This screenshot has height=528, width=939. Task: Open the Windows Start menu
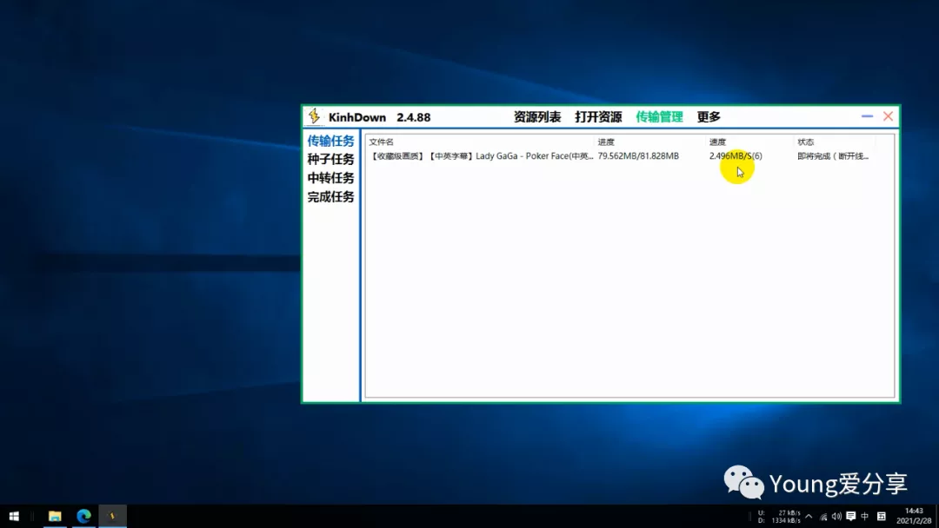coord(14,516)
